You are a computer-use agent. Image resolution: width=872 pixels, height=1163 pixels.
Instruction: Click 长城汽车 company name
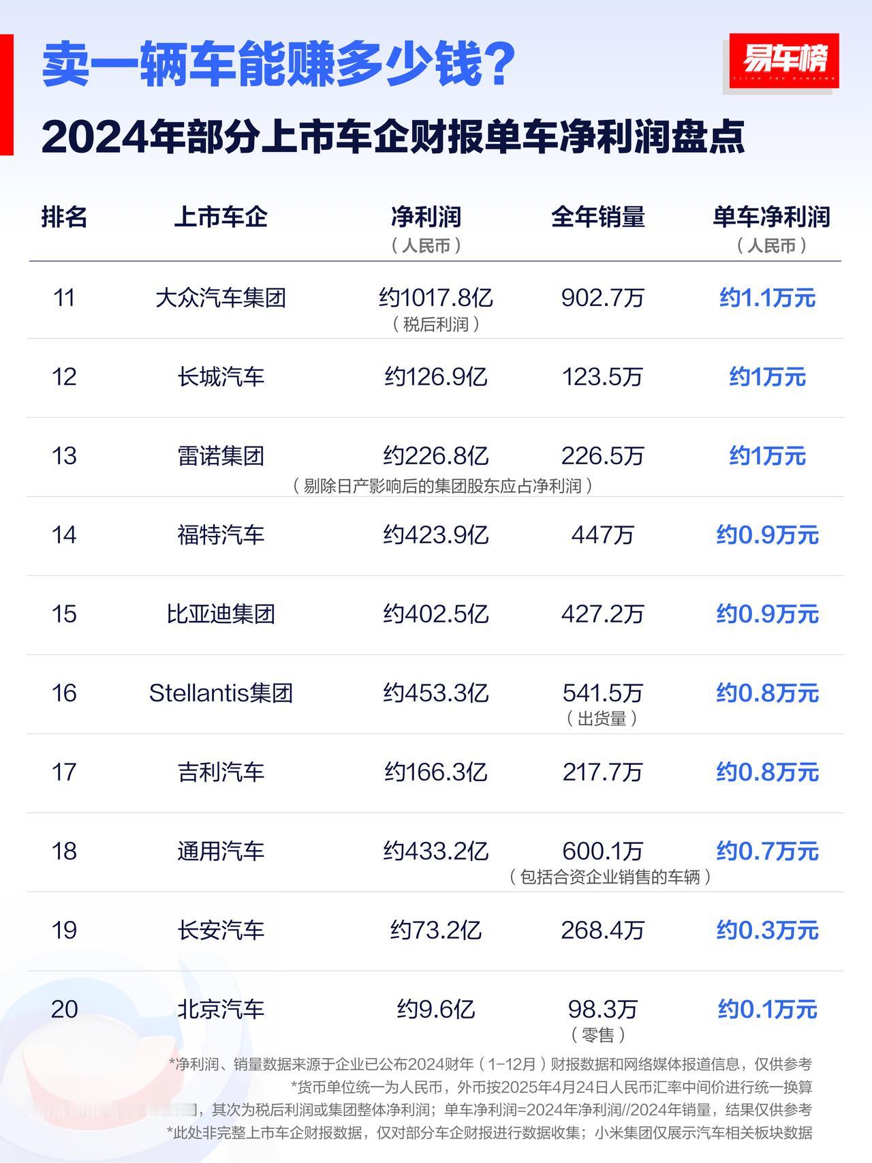(x=221, y=376)
